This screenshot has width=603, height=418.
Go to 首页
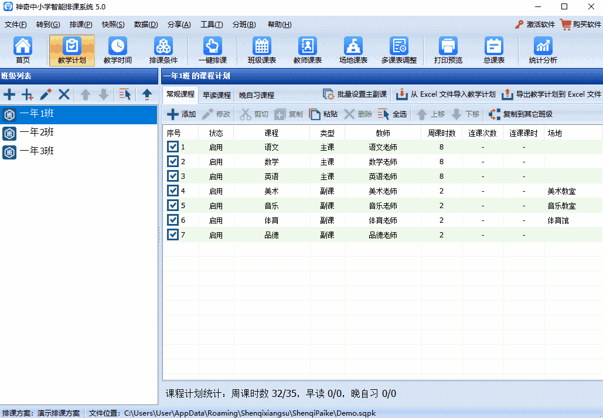23,50
